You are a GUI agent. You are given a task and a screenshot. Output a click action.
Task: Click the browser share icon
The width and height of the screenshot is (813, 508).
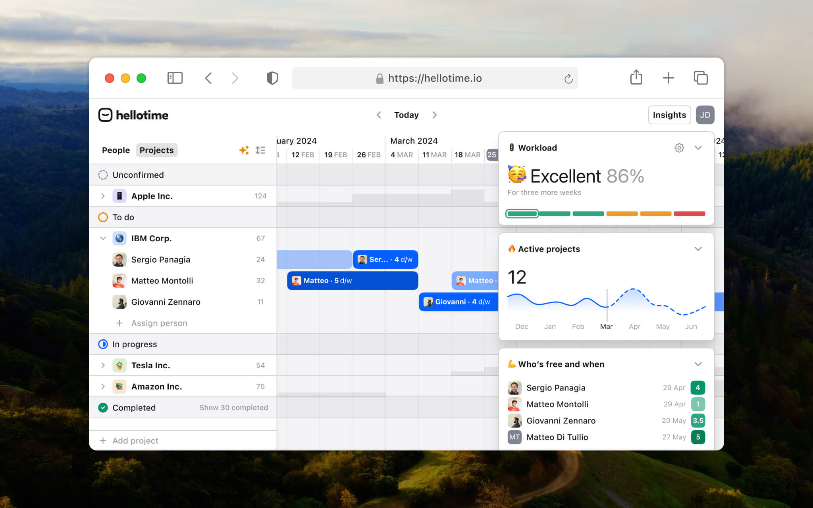636,77
